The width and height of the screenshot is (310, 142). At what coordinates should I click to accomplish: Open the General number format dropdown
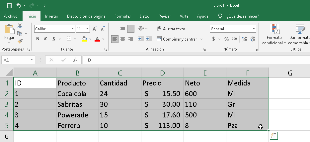click(x=254, y=29)
